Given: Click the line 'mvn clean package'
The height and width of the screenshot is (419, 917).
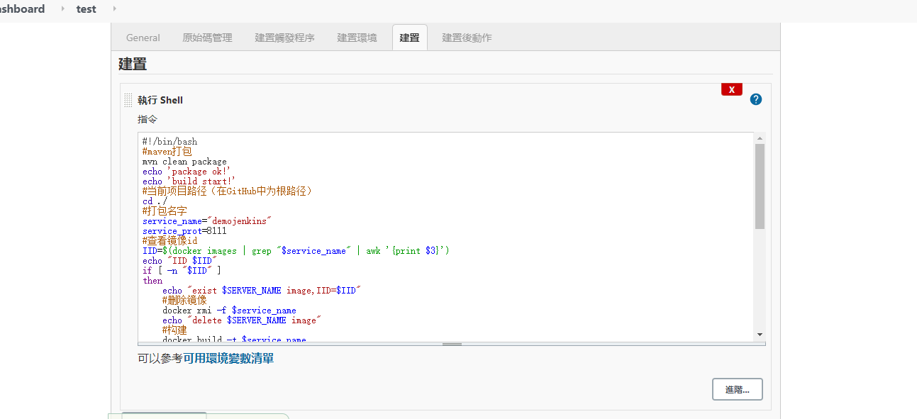Looking at the screenshot, I should point(184,162).
